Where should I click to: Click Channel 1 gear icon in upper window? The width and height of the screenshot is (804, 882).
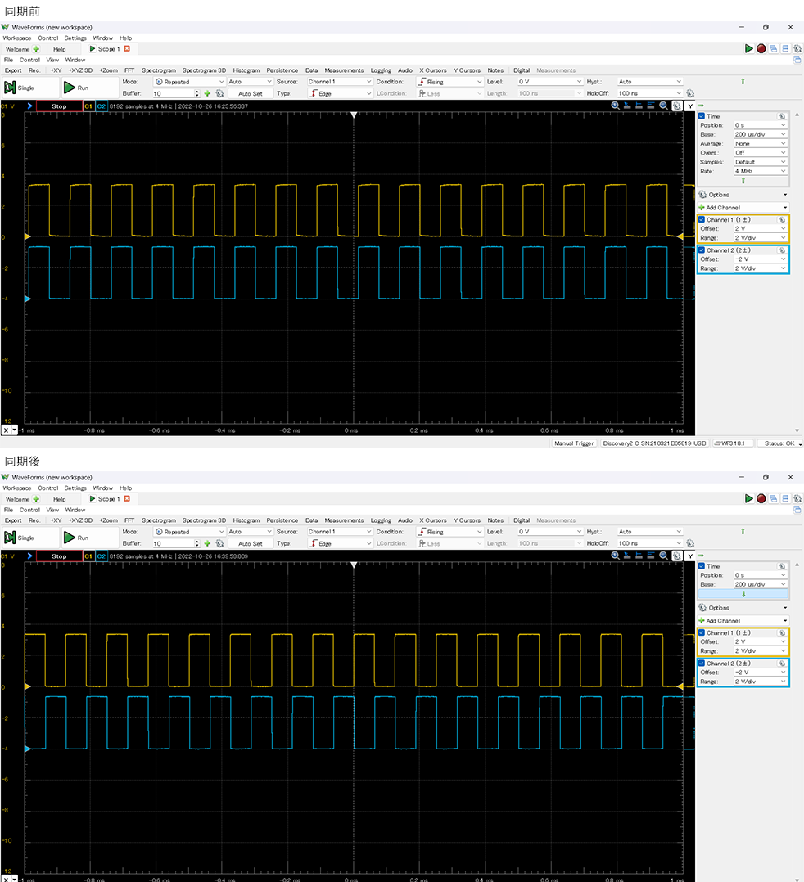782,220
